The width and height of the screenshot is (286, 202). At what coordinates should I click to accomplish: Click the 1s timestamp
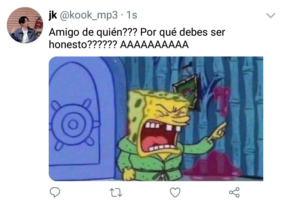click(132, 15)
